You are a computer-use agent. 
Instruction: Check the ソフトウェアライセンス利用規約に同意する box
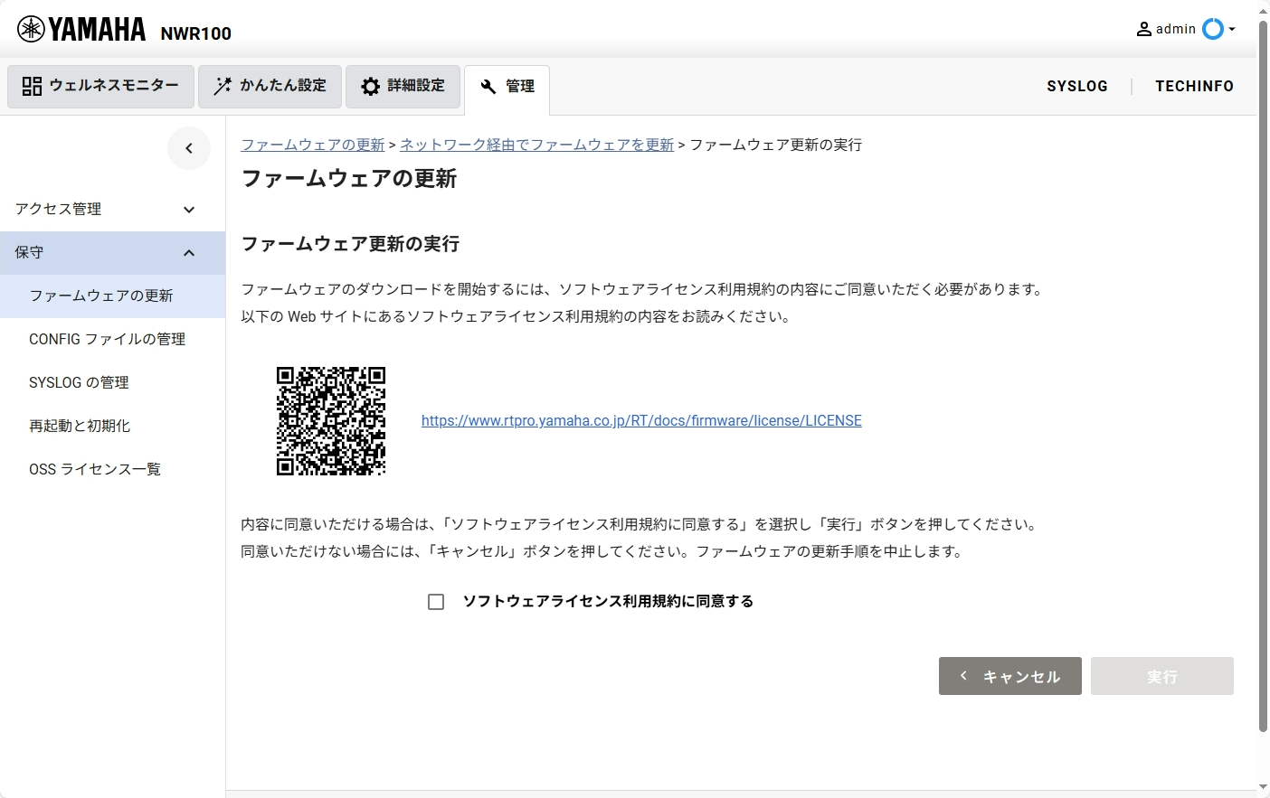[x=436, y=602]
